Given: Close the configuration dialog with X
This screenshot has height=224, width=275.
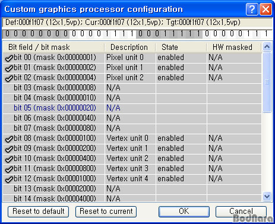Looking at the screenshot, I should click(265, 9).
